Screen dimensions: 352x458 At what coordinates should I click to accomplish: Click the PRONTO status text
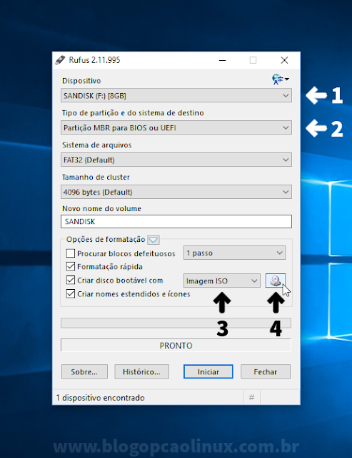176,346
